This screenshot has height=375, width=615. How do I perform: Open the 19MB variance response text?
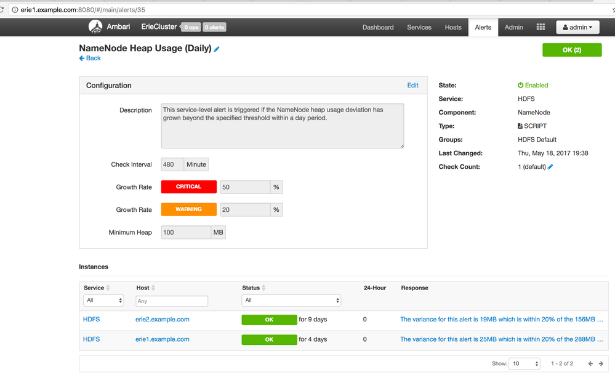tap(502, 320)
